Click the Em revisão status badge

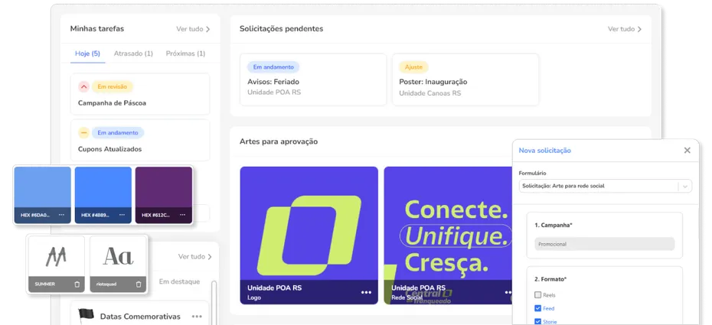click(x=113, y=86)
